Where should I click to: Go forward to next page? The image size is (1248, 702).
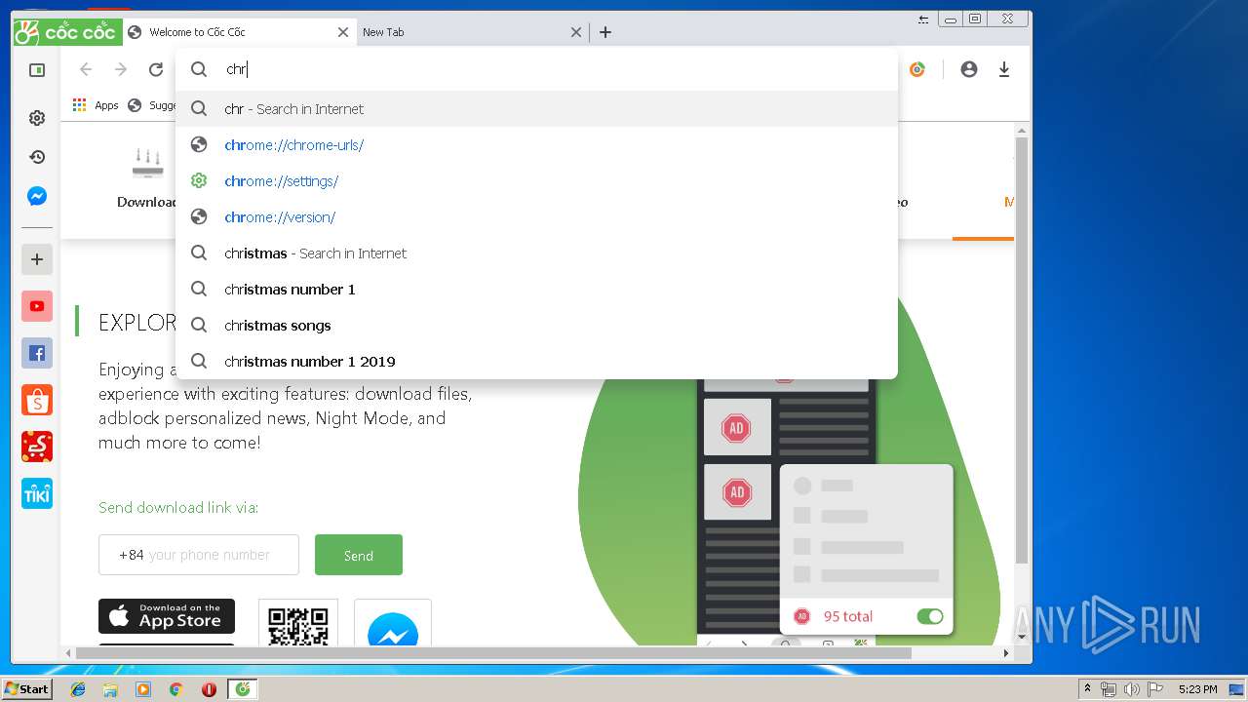[121, 69]
